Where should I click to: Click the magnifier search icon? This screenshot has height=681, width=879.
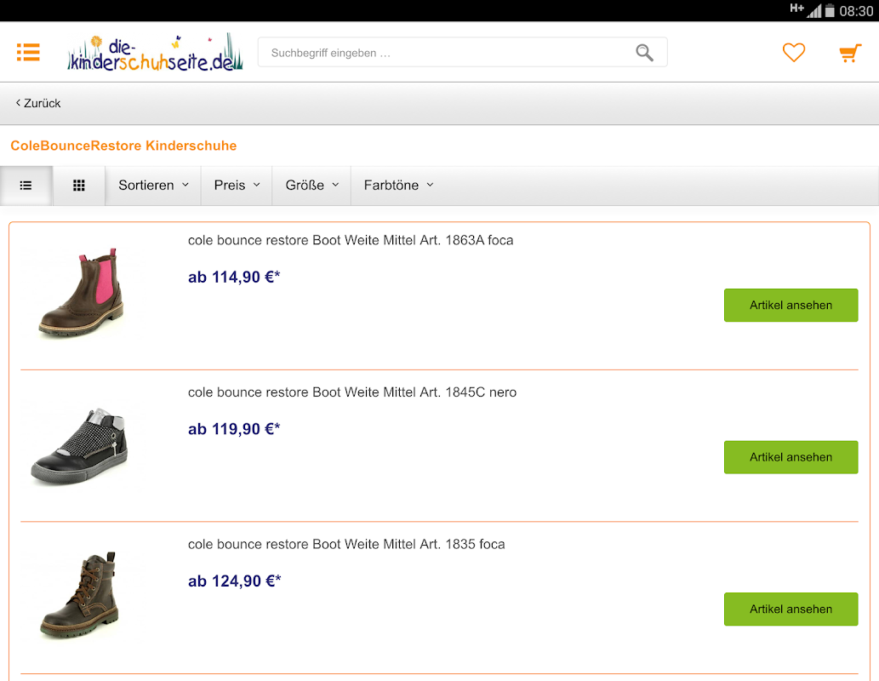[644, 53]
